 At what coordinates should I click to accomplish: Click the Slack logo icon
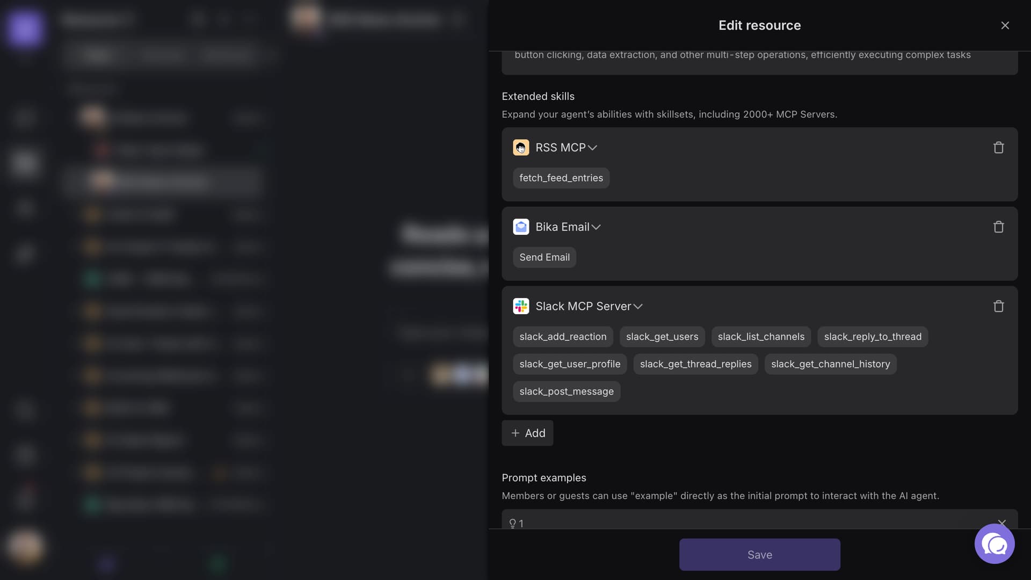point(521,306)
